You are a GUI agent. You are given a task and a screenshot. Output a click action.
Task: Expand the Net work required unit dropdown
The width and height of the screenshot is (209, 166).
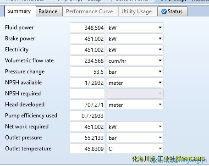[160, 127]
